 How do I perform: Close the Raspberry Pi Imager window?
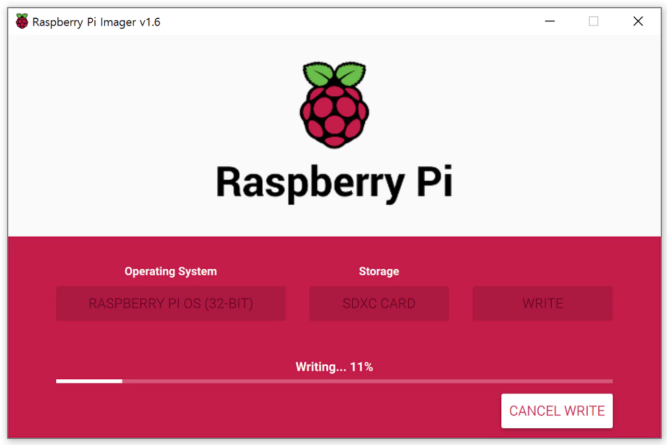[x=638, y=21]
